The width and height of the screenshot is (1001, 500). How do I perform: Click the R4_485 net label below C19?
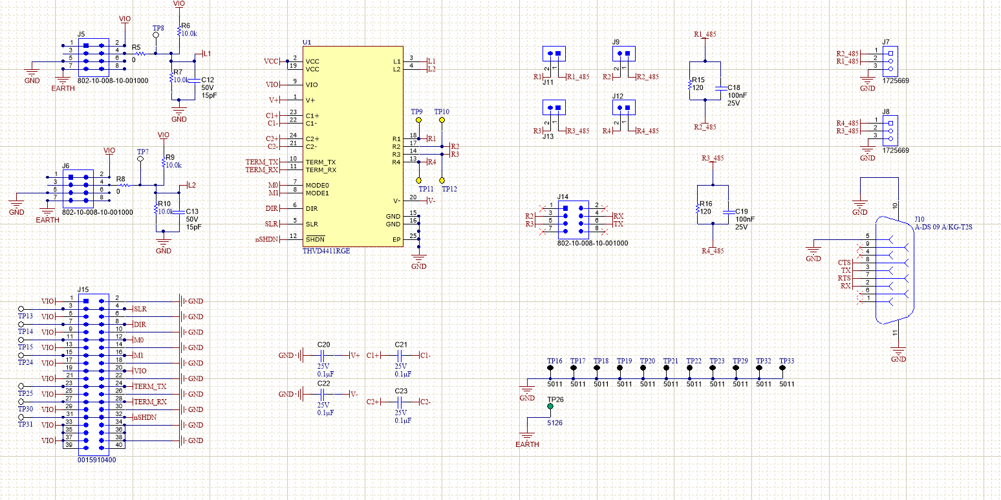tap(713, 251)
